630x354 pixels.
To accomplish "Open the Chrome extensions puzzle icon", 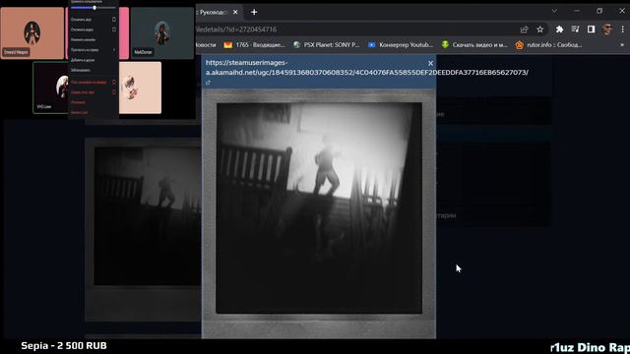I will [x=559, y=29].
